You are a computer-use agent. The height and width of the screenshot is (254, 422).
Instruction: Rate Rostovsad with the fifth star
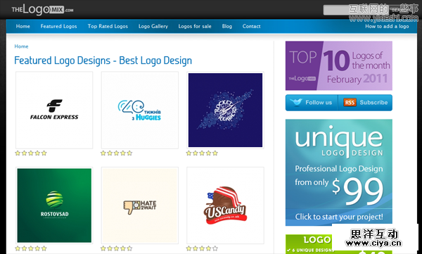click(44, 248)
